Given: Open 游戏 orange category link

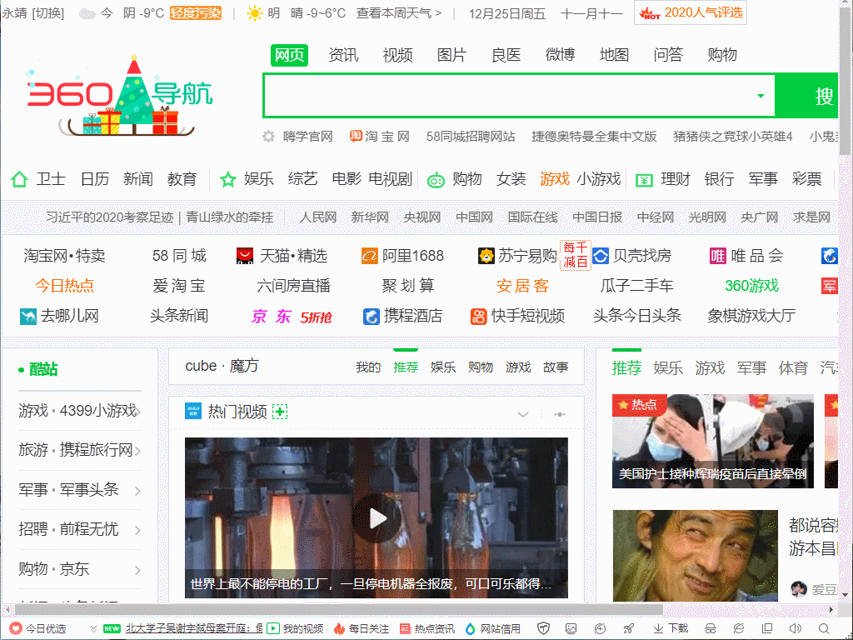Looking at the screenshot, I should 554,179.
